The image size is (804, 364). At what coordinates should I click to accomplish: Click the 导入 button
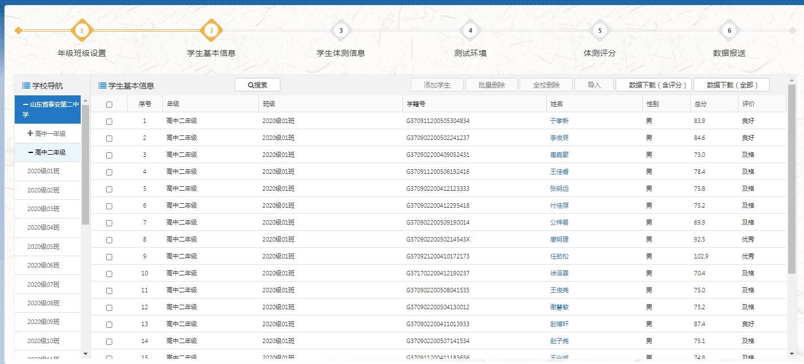594,85
